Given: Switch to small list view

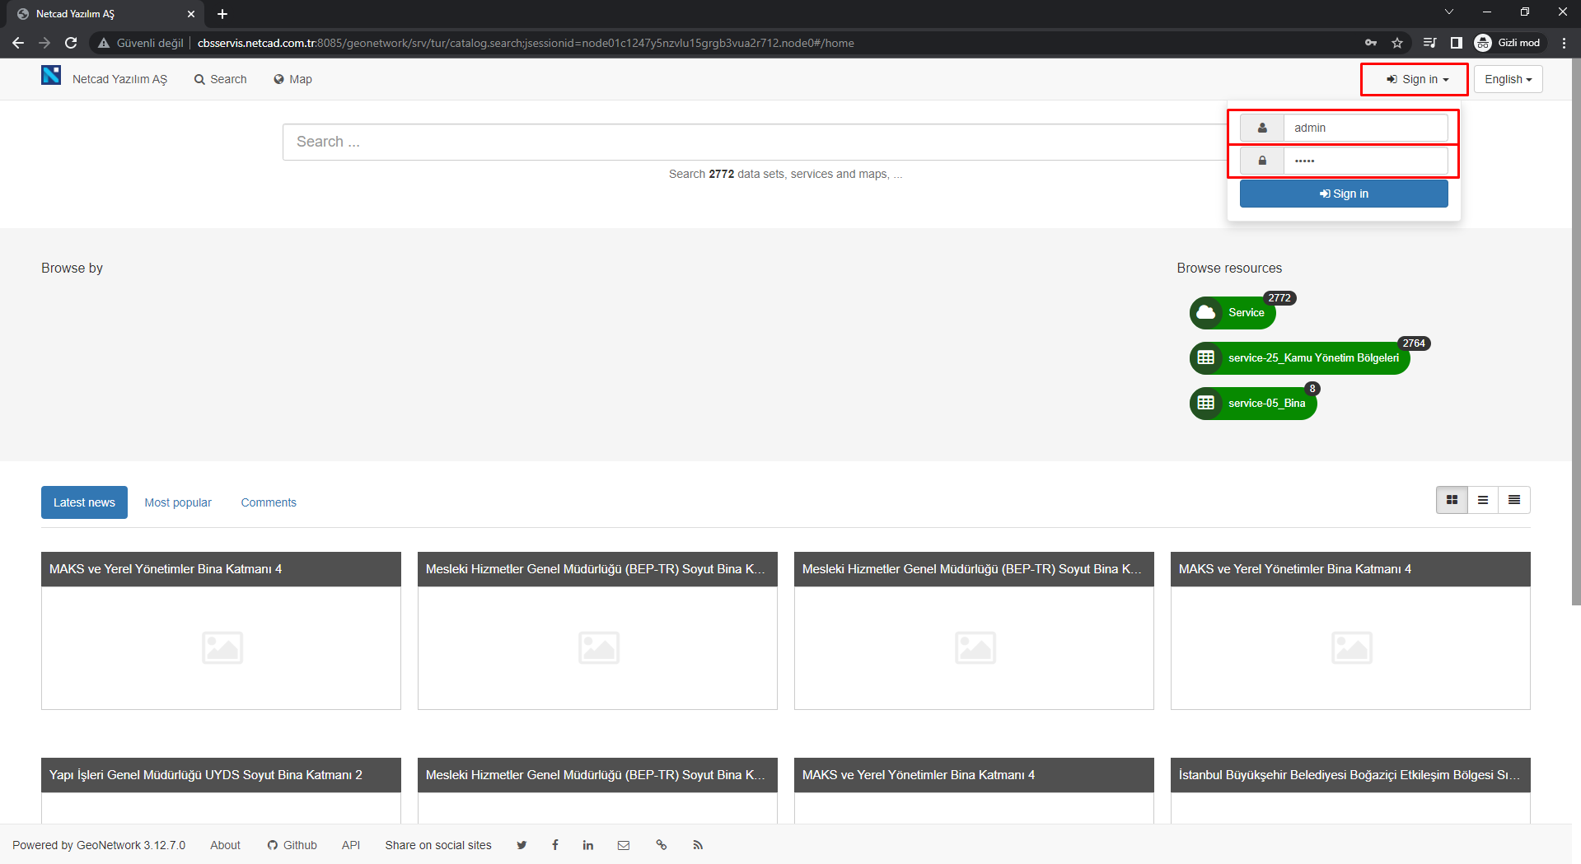Looking at the screenshot, I should 1483,500.
